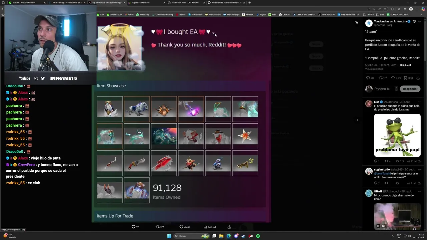The image size is (427, 240).
Task: Open the DEMOS PAL STREAM bookmark
Action: (304, 15)
